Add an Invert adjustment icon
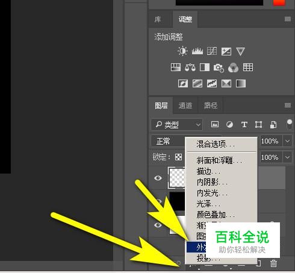 (x=183, y=83)
